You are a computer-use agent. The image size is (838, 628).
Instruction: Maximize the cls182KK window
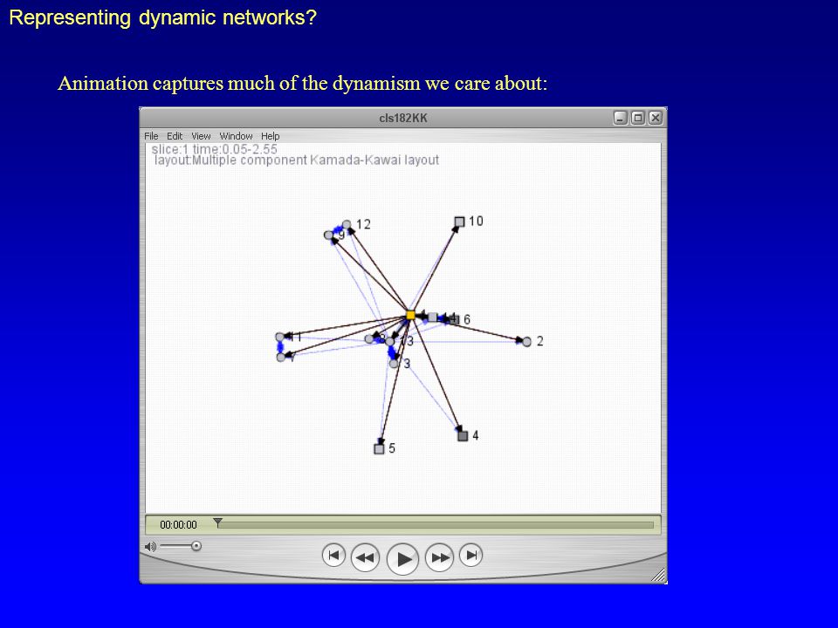[x=637, y=118]
